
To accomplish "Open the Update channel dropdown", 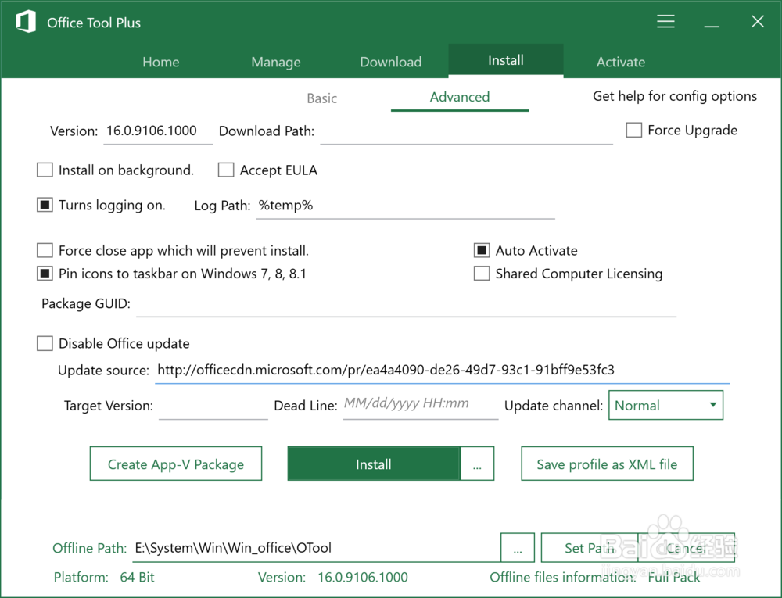I will tap(665, 405).
